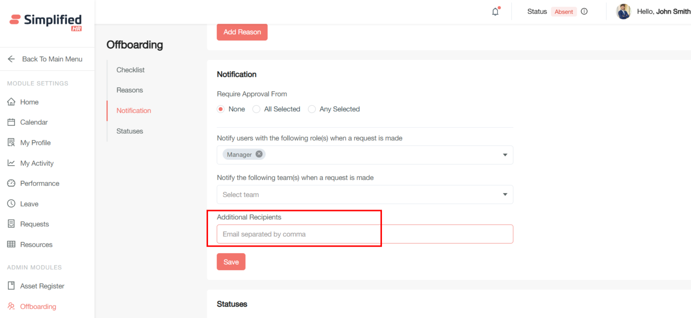This screenshot has height=318, width=691.
Task: Switch to the Statuses section
Action: pos(130,131)
